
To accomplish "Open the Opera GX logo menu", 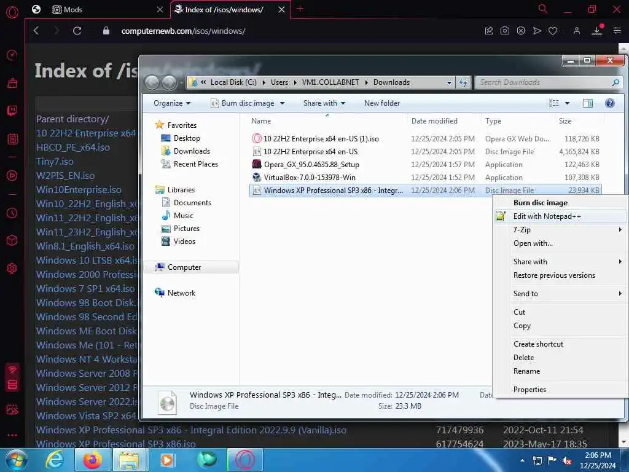I will click(x=12, y=12).
